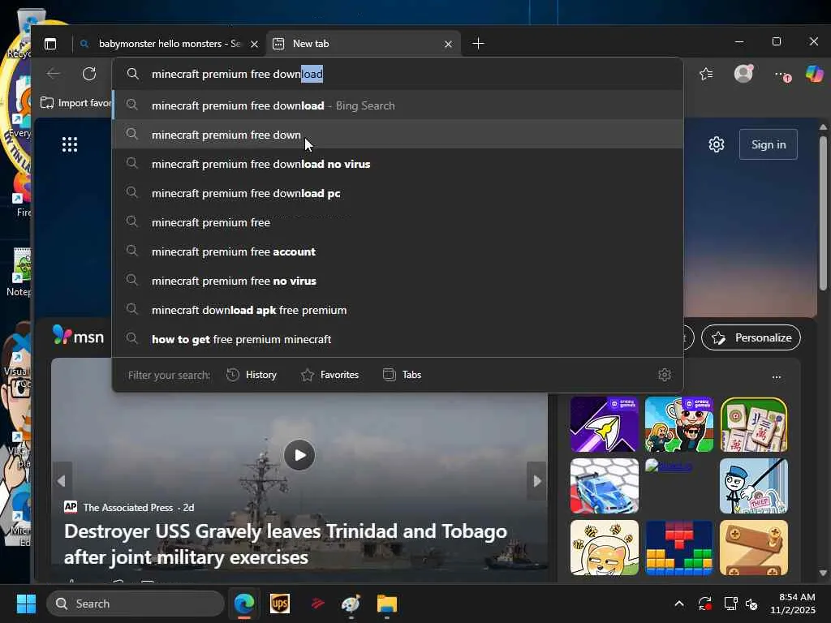
Task: Open the msn logo link
Action: 79,336
